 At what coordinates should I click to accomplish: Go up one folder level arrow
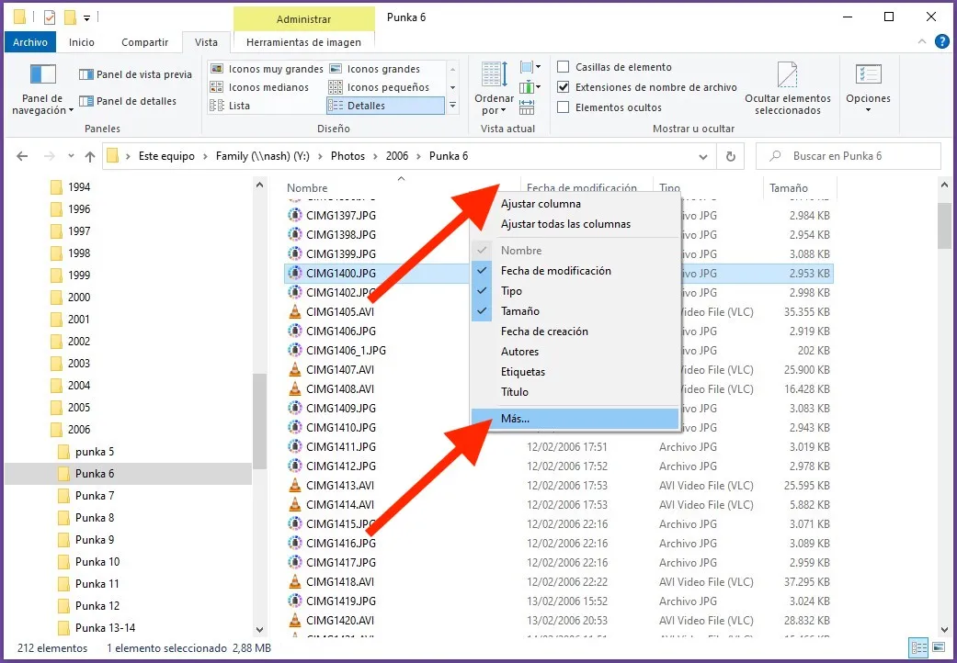point(90,156)
